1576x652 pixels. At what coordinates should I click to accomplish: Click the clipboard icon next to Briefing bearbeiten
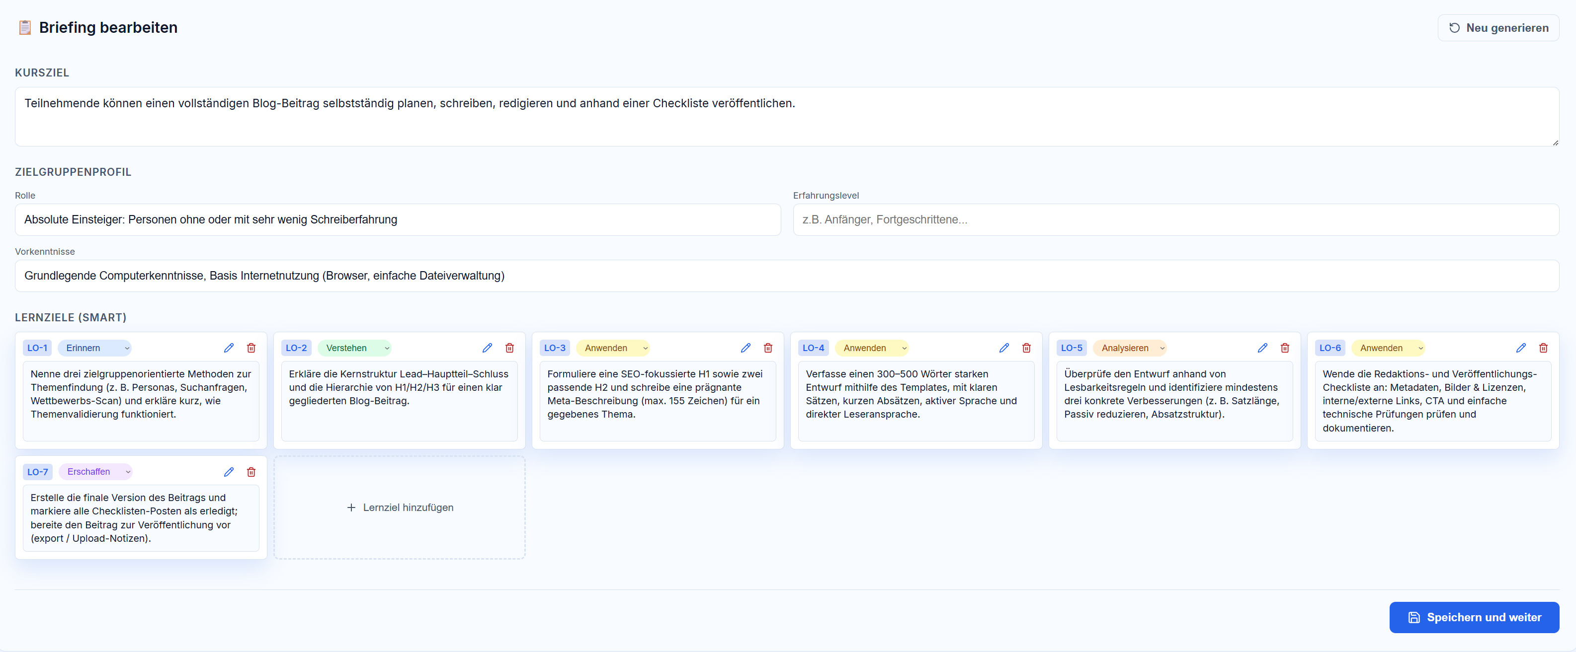(25, 27)
